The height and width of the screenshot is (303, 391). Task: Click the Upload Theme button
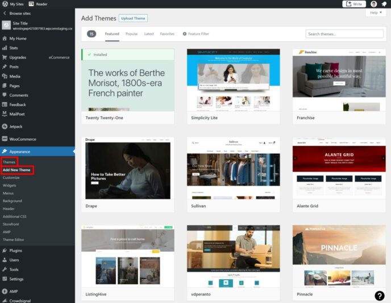[x=133, y=18]
